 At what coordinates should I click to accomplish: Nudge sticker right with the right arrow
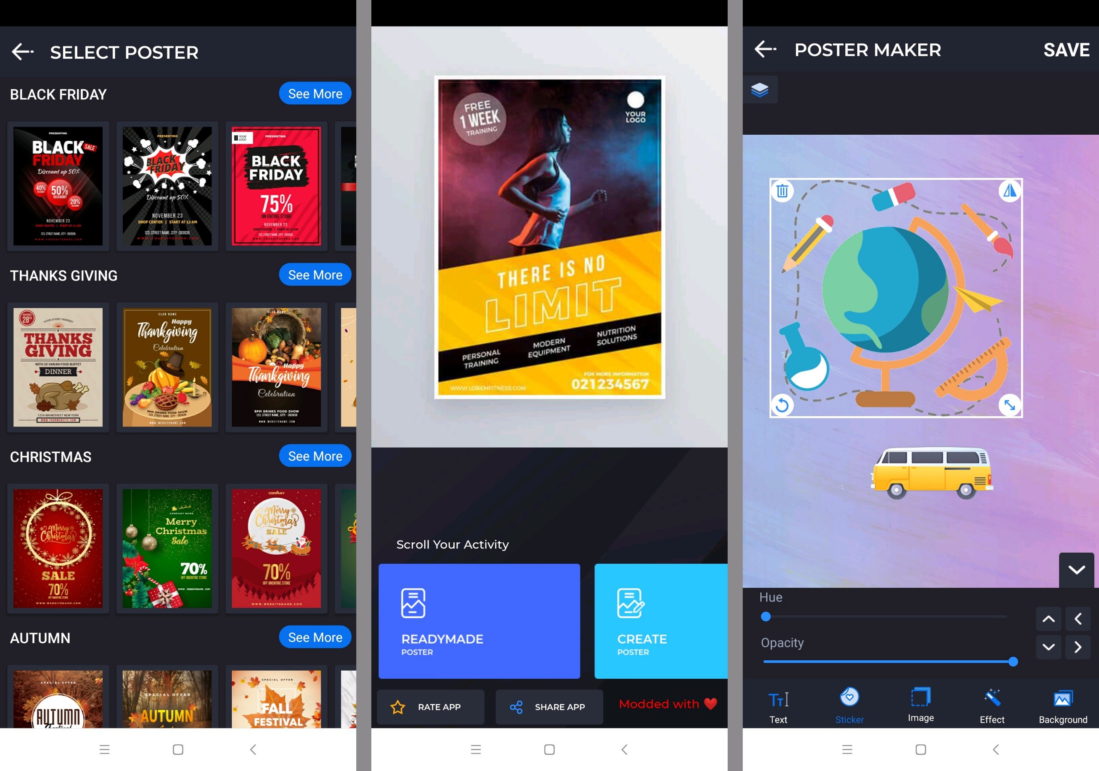[1078, 647]
